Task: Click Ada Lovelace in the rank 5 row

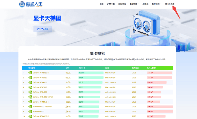Action: point(110,92)
